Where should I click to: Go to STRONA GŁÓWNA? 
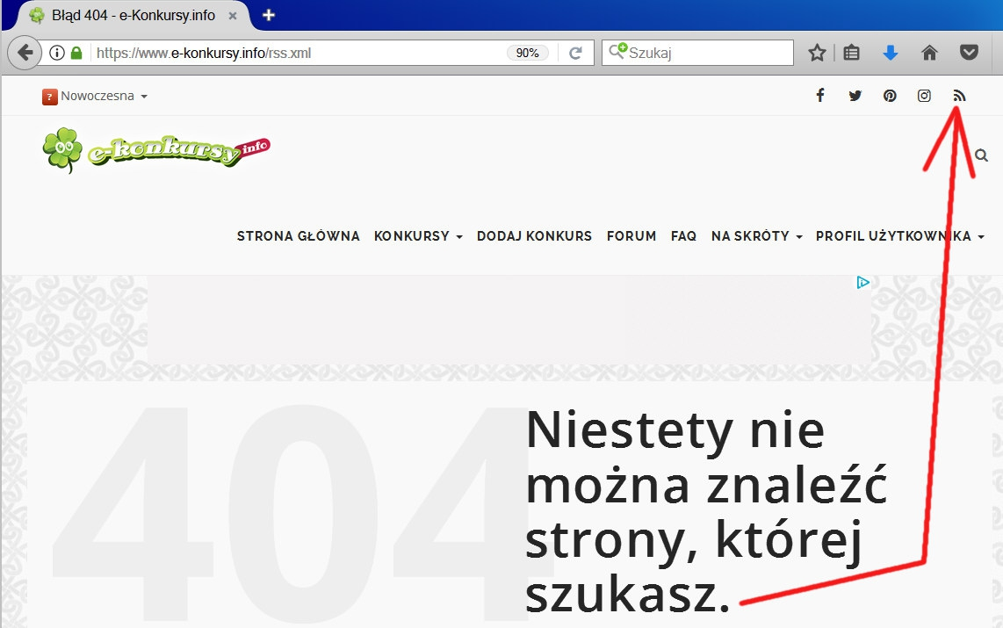pos(299,236)
